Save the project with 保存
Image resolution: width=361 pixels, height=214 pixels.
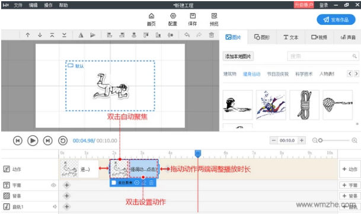tap(193, 20)
